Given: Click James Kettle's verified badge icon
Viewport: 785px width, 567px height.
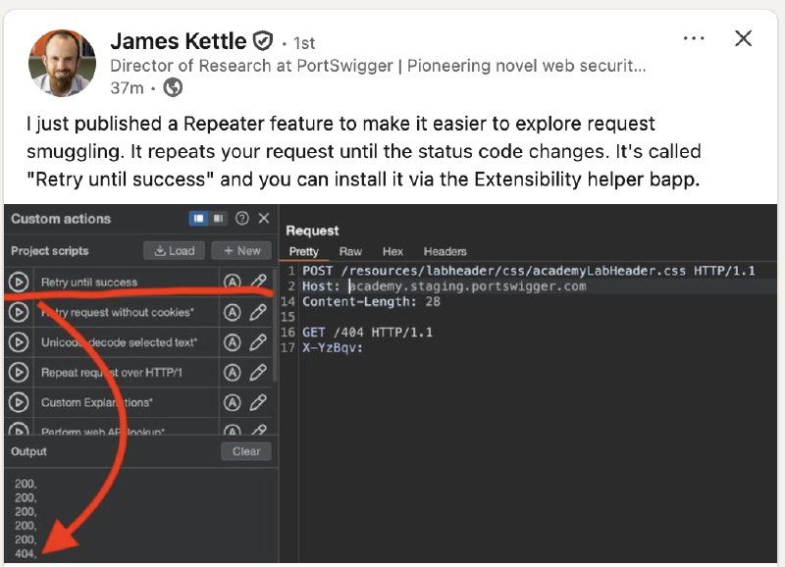Looking at the screenshot, I should coord(262,41).
